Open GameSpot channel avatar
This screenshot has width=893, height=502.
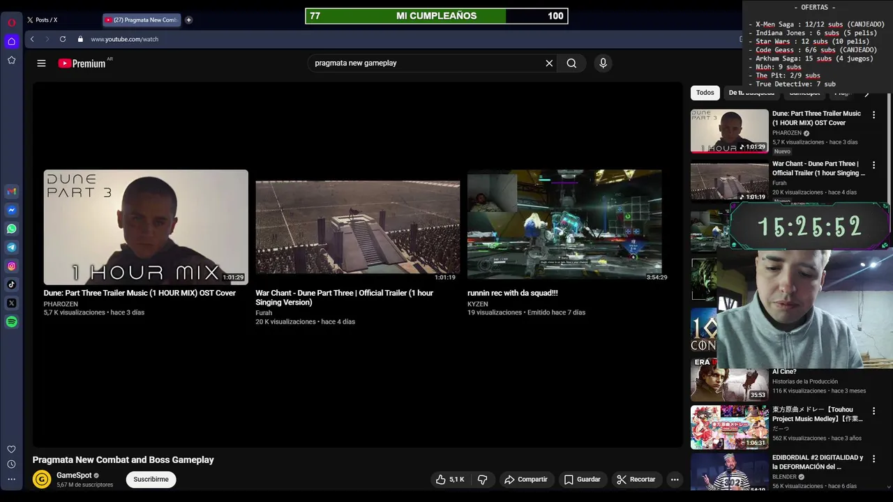42,480
